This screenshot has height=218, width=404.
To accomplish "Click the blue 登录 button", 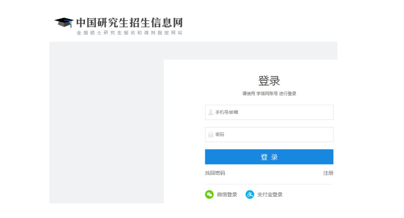I will tap(269, 157).
